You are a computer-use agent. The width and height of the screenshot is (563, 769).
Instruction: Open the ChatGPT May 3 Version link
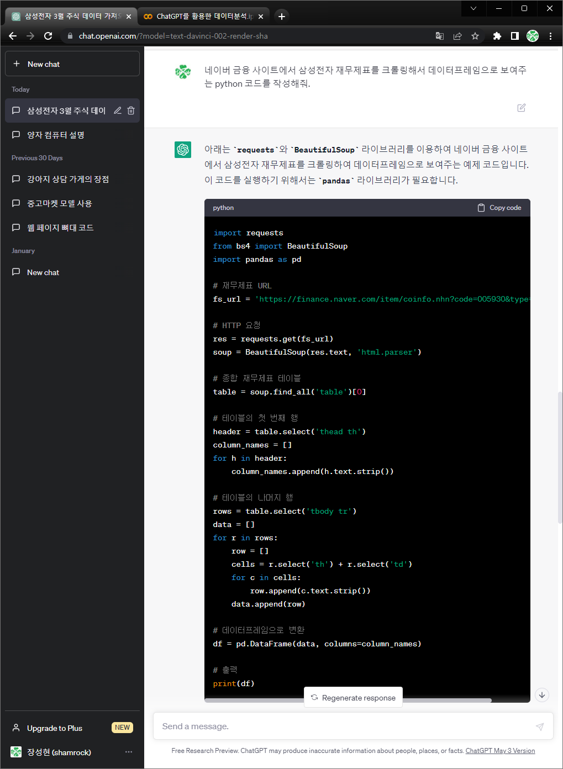500,751
